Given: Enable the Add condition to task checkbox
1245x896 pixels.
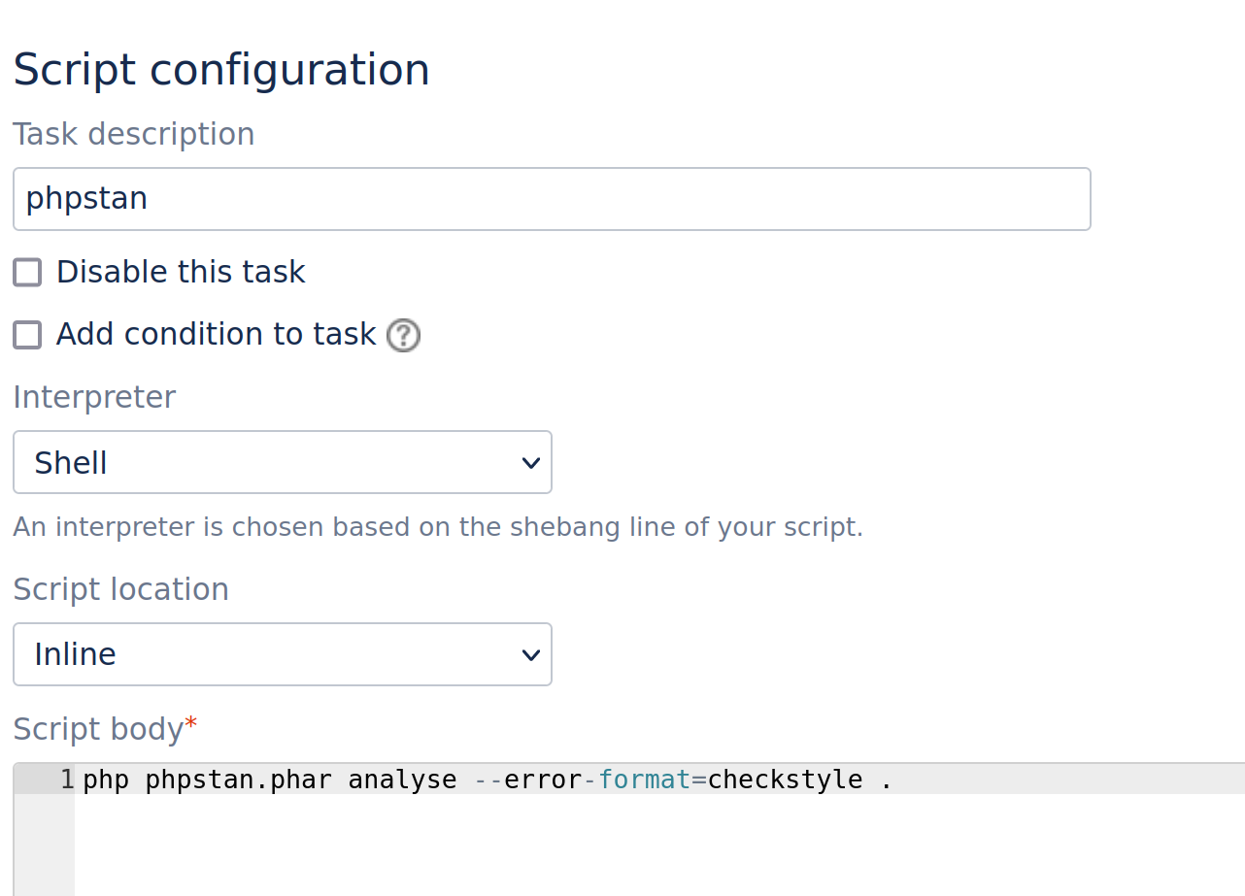Looking at the screenshot, I should [27, 335].
